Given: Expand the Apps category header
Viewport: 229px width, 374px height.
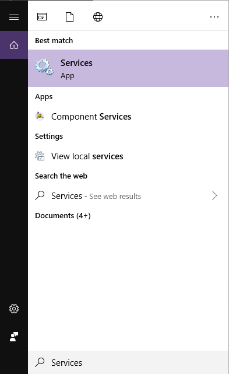Looking at the screenshot, I should coord(44,97).
